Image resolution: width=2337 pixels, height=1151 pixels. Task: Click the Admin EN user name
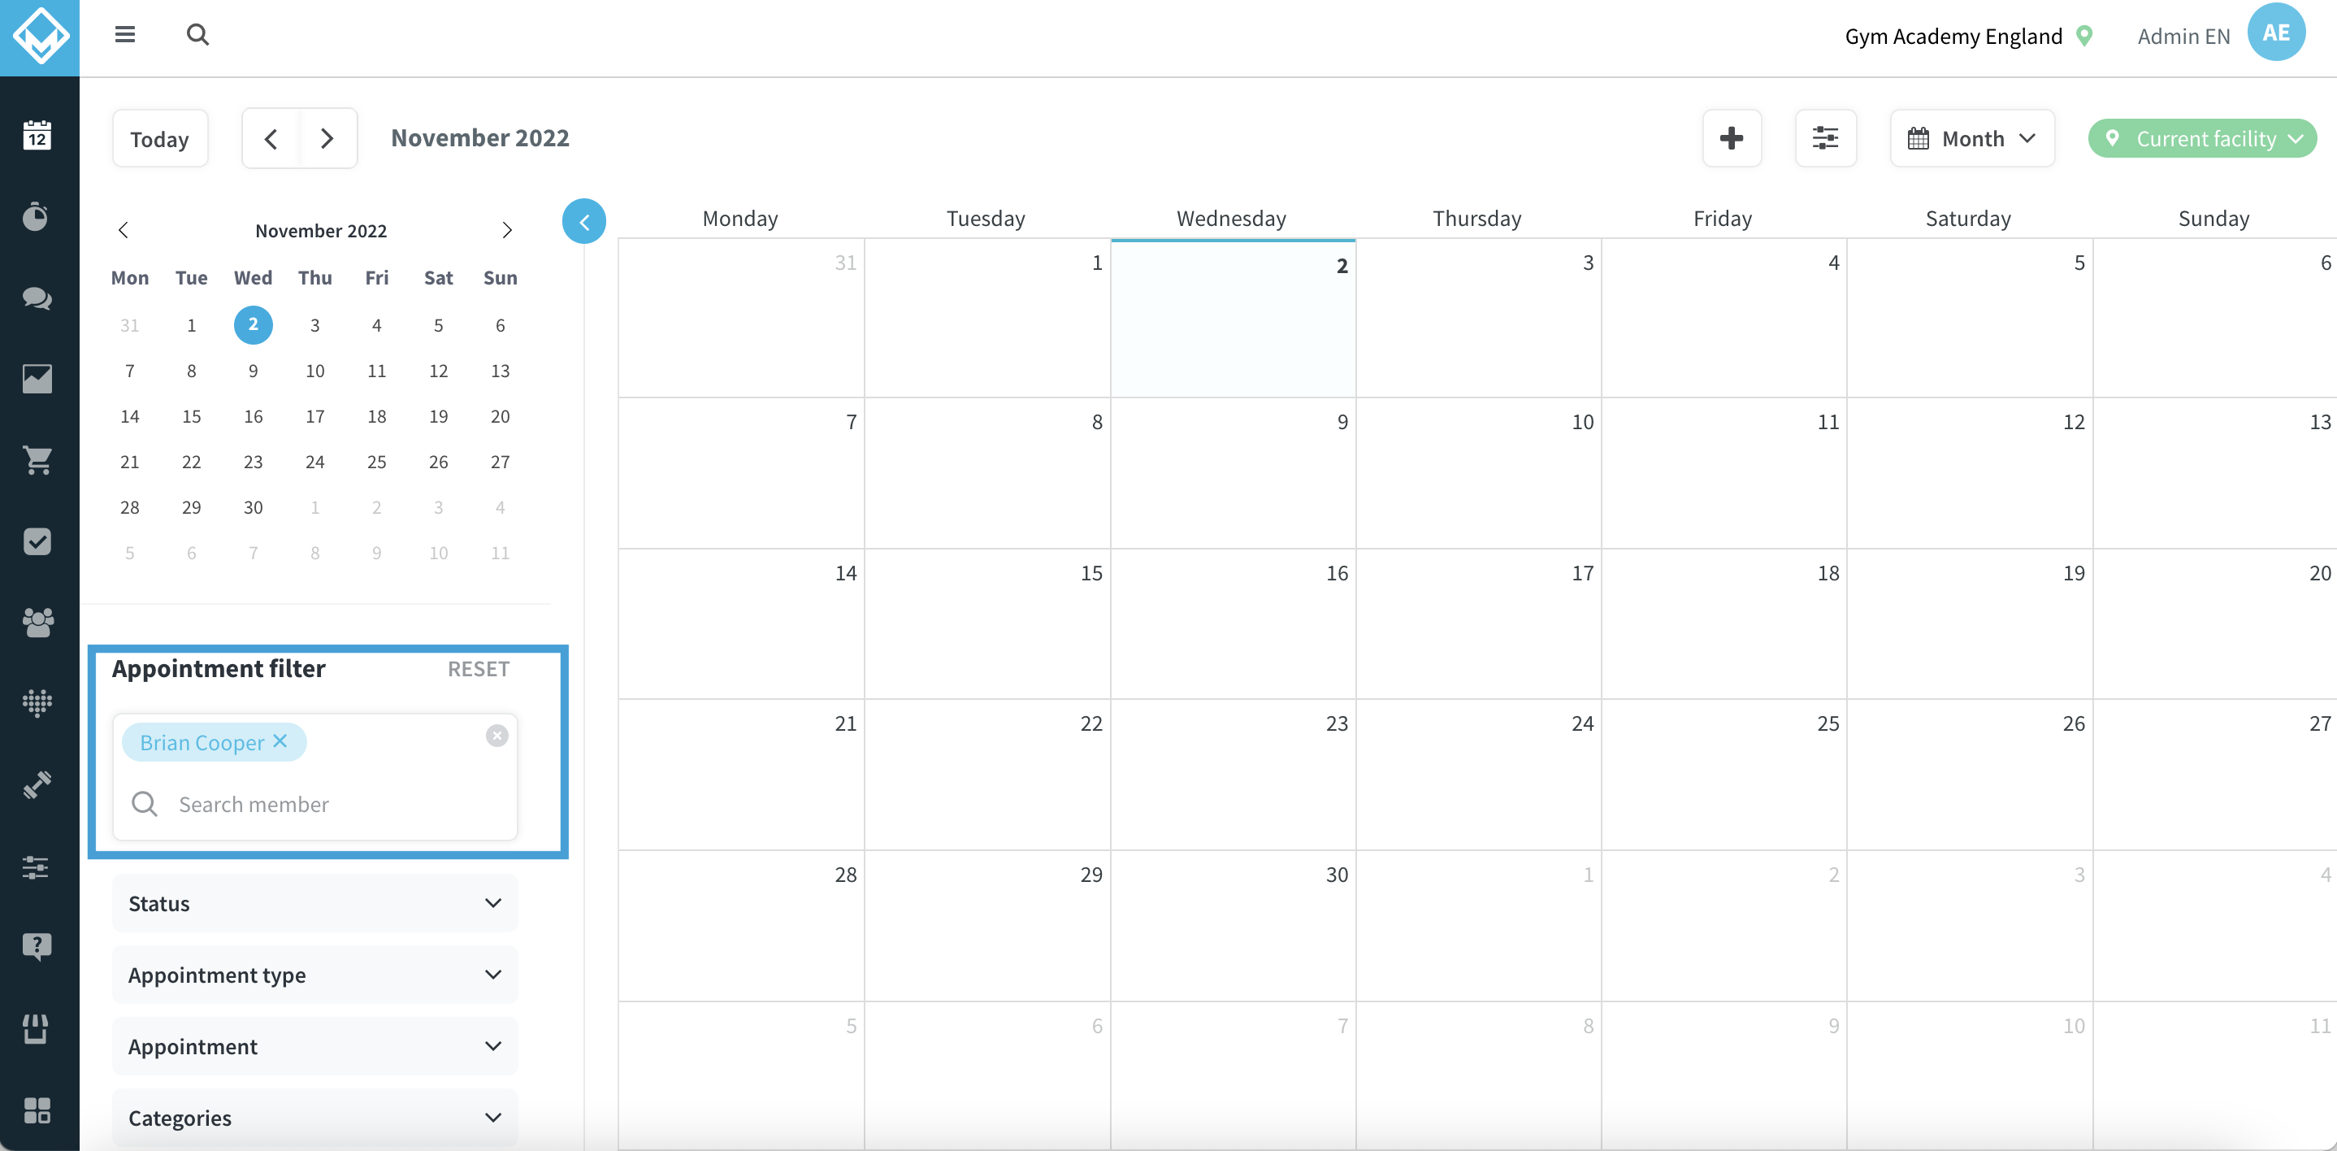pyautogui.click(x=2183, y=37)
